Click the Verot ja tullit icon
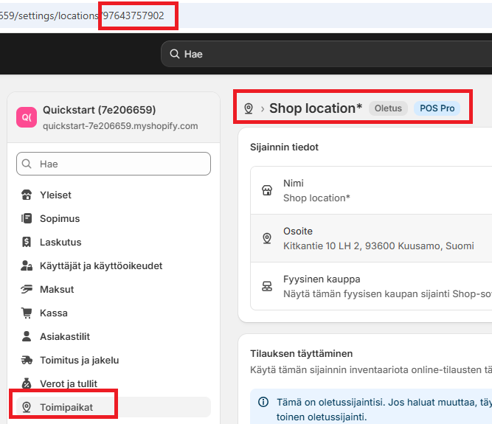Image resolution: width=492 pixels, height=424 pixels. (x=27, y=384)
